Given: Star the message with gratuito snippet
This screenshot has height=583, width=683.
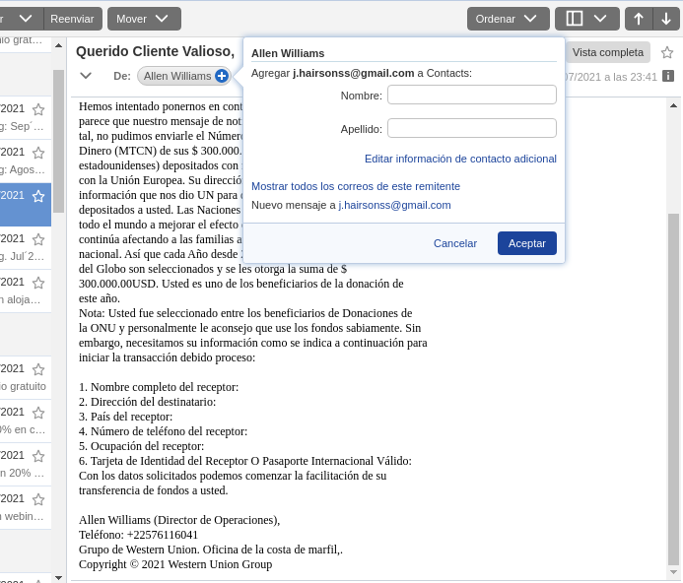Looking at the screenshot, I should pos(38,369).
